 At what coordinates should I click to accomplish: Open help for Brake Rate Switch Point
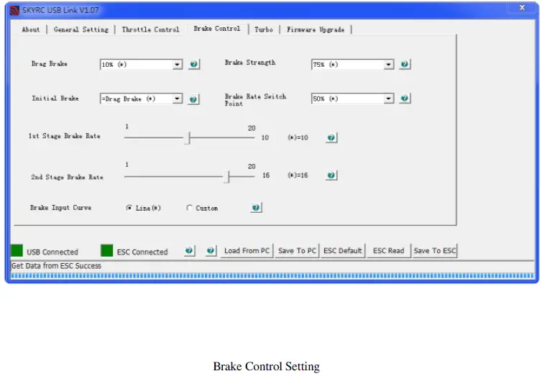pos(405,98)
